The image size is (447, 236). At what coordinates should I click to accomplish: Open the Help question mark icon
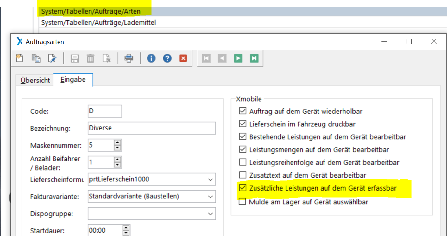(x=167, y=58)
